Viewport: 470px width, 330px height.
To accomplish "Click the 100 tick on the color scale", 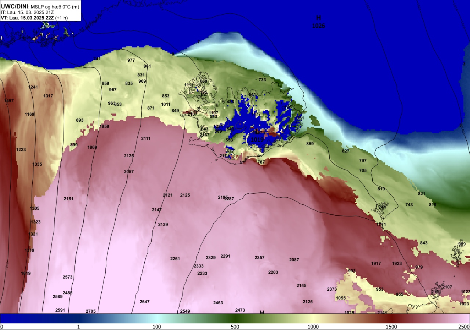I will click(157, 327).
